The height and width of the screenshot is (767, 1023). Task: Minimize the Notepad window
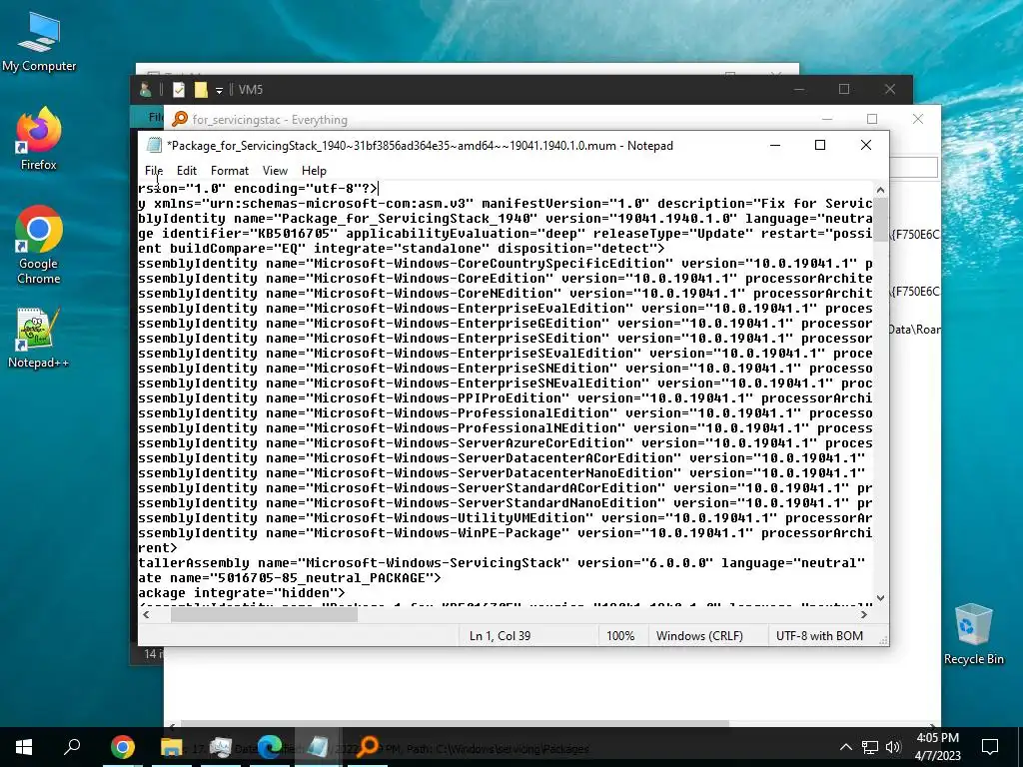(x=775, y=146)
